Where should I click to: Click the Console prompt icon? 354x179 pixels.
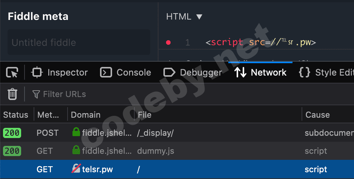(106, 73)
